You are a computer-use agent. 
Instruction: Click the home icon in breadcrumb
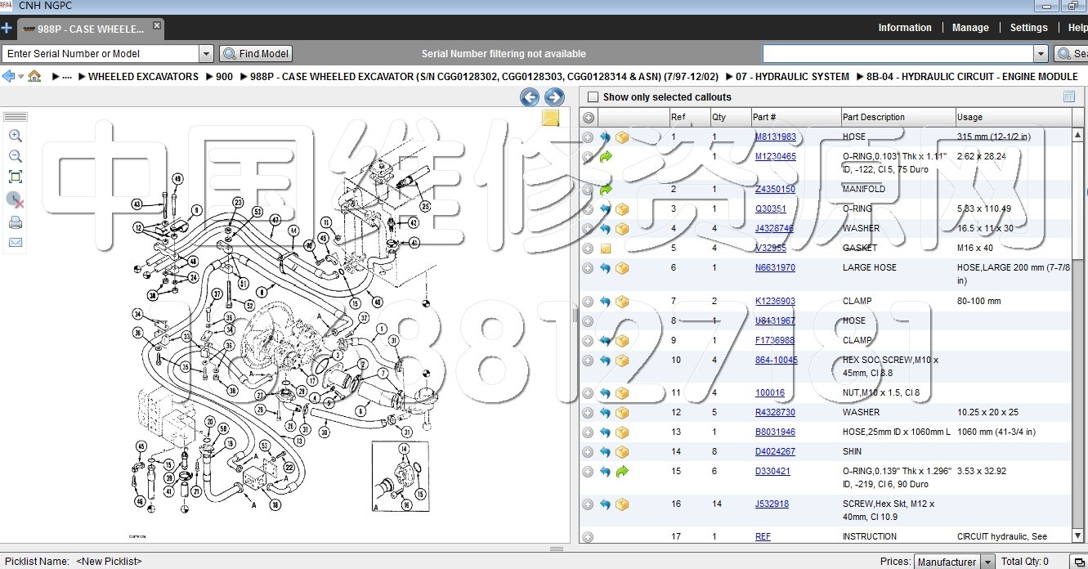34,77
